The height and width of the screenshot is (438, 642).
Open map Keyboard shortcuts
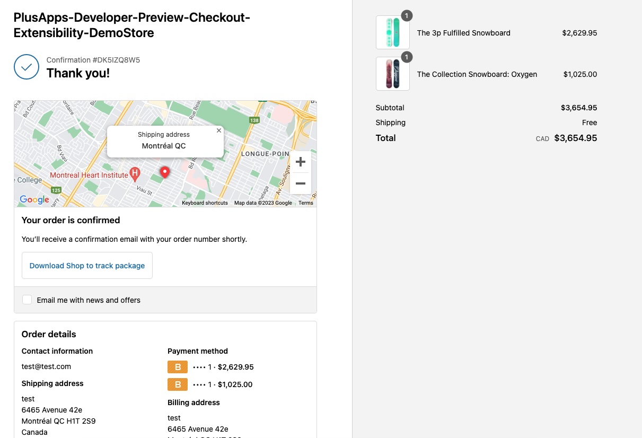[x=205, y=203]
